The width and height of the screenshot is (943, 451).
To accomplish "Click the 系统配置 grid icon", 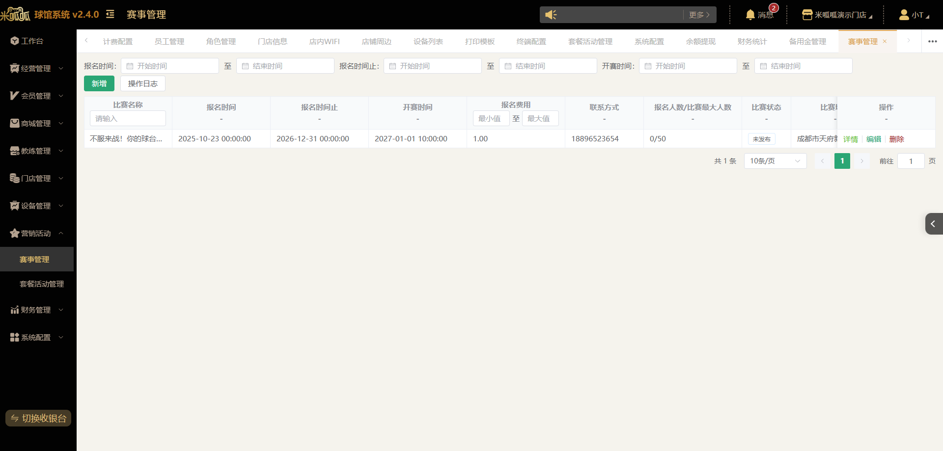I will click(15, 337).
